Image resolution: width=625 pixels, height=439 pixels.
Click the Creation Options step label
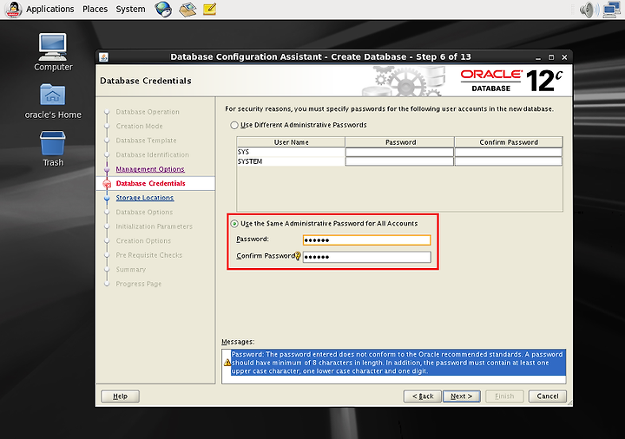[143, 240]
